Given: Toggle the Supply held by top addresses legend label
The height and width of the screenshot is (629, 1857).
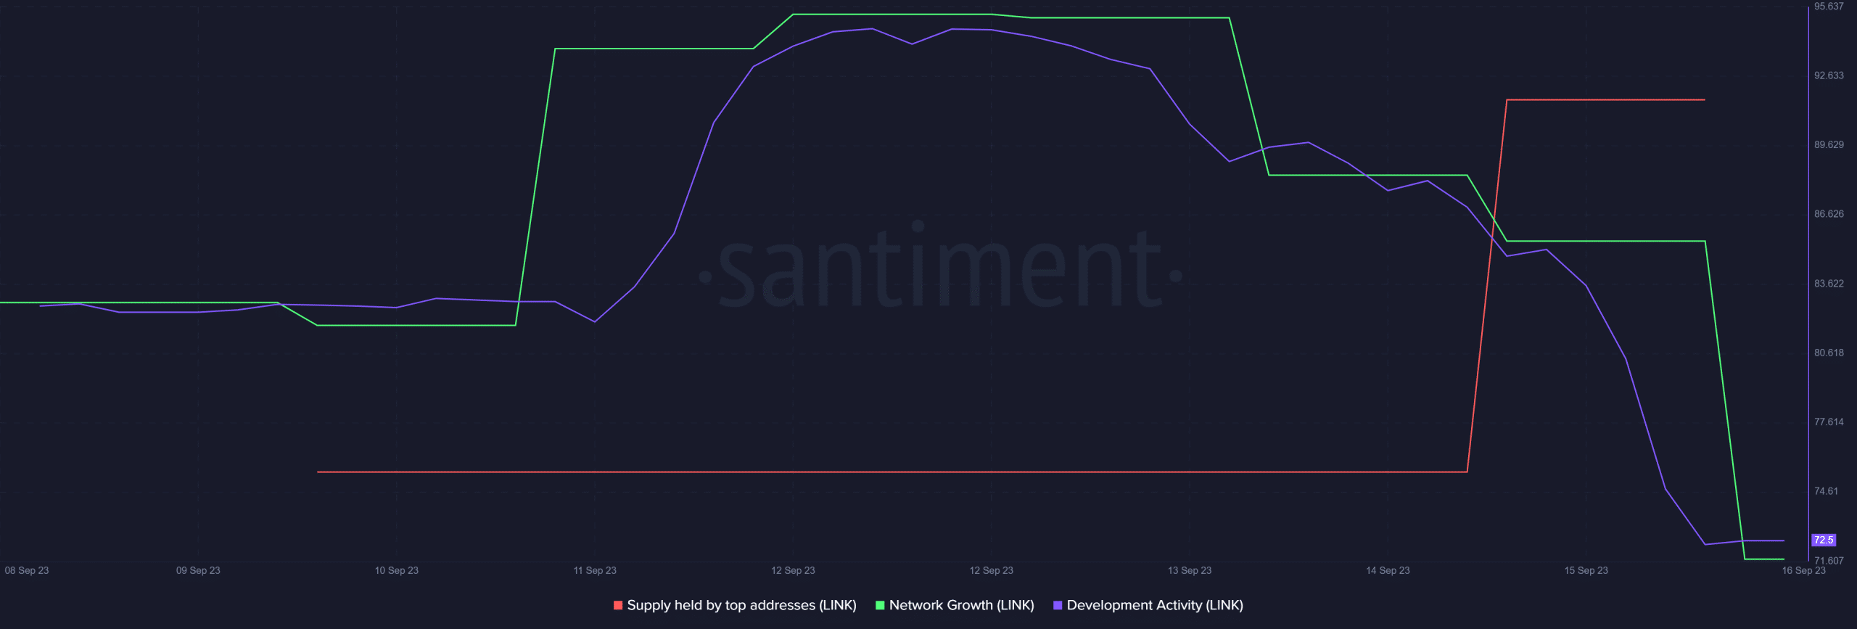Looking at the screenshot, I should coord(741,605).
